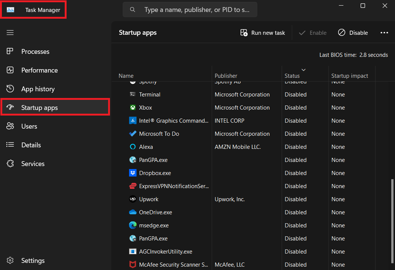Open App history page
395x270 pixels.
tap(55, 89)
